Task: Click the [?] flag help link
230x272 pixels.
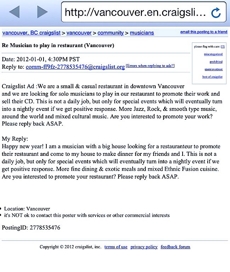Action: pos(223,46)
